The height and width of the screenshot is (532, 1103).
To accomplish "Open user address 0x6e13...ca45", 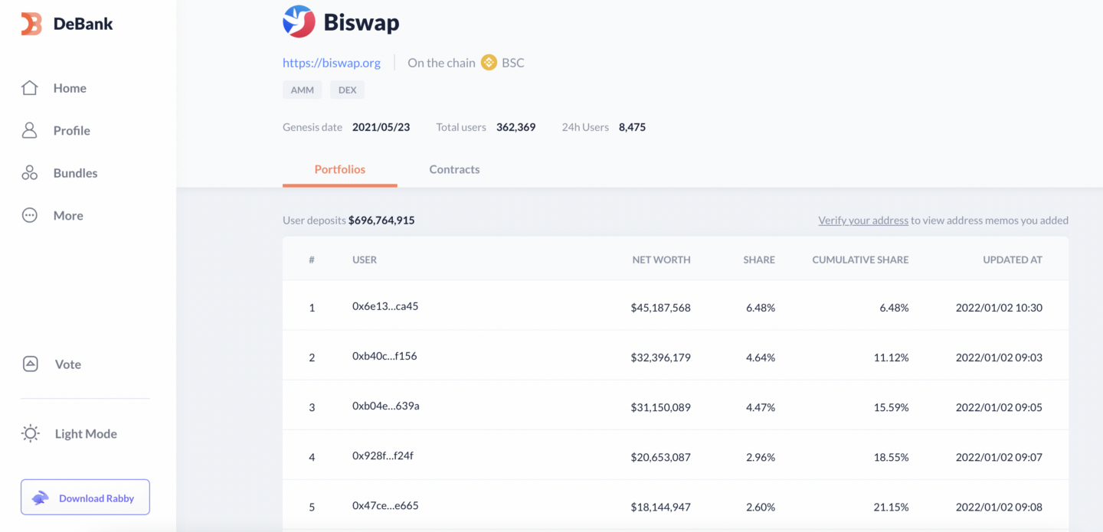I will pyautogui.click(x=385, y=306).
